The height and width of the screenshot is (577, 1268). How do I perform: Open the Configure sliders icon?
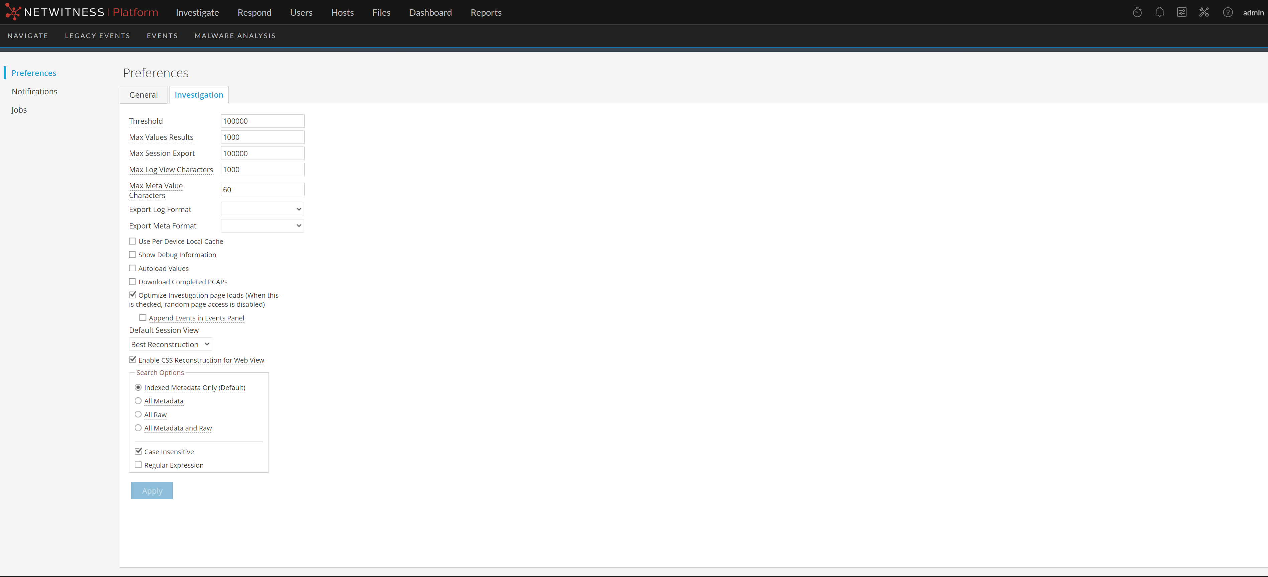pos(1182,12)
